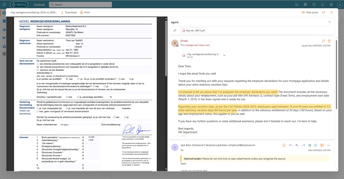Click the Mediq logo
Image resolution: width=344 pixels, height=179 pixels.
tap(19, 4)
